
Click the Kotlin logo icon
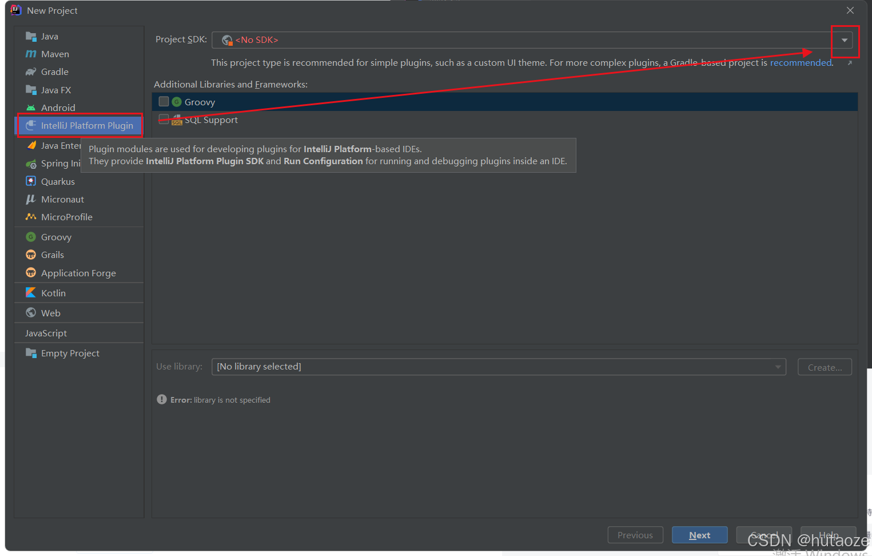[31, 293]
